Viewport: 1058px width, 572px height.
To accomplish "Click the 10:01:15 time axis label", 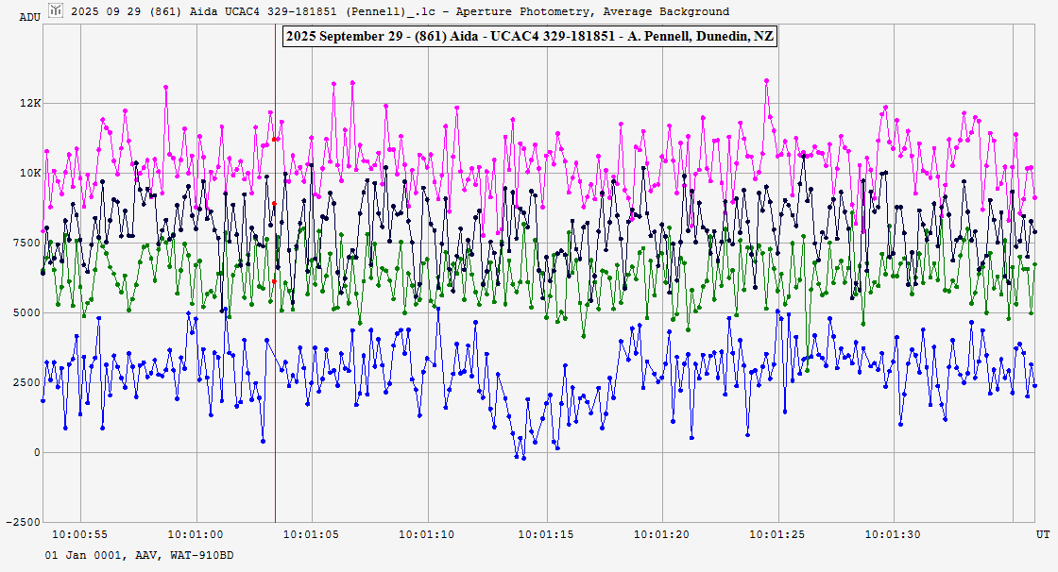I will tap(546, 534).
